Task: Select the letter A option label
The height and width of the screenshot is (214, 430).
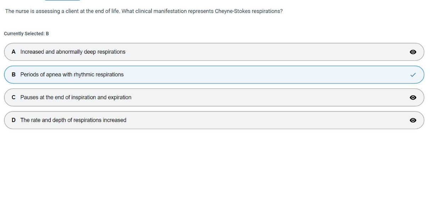Action: click(13, 52)
